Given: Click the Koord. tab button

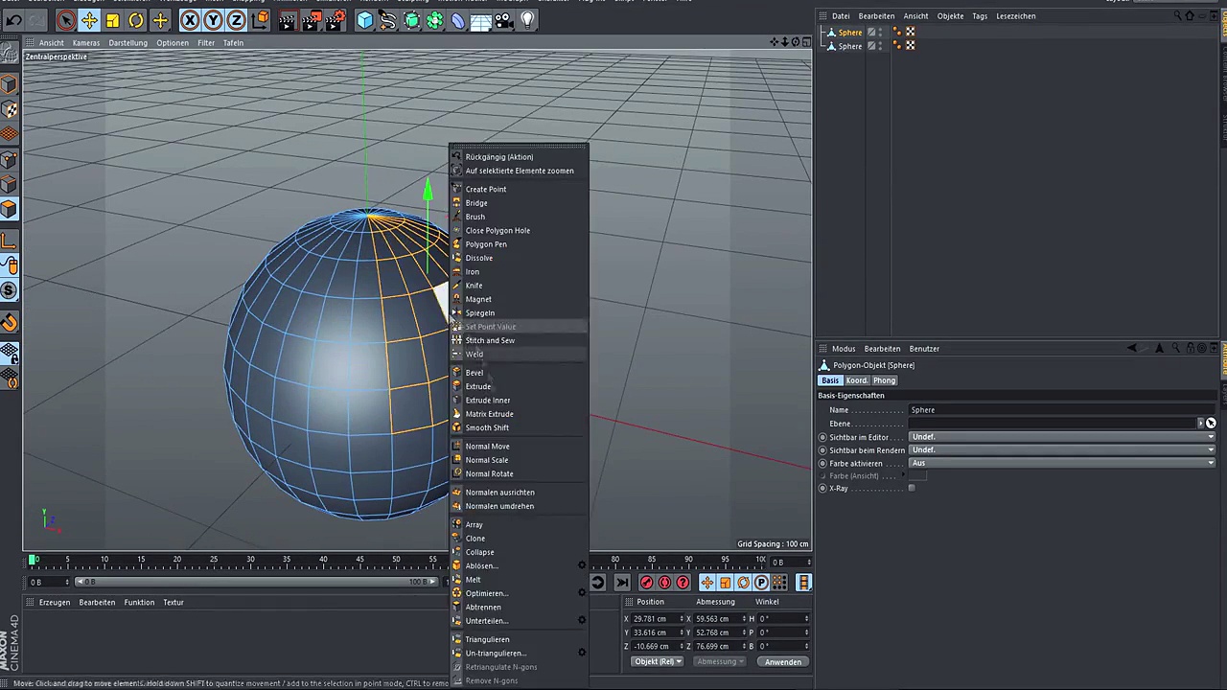Looking at the screenshot, I should [856, 380].
